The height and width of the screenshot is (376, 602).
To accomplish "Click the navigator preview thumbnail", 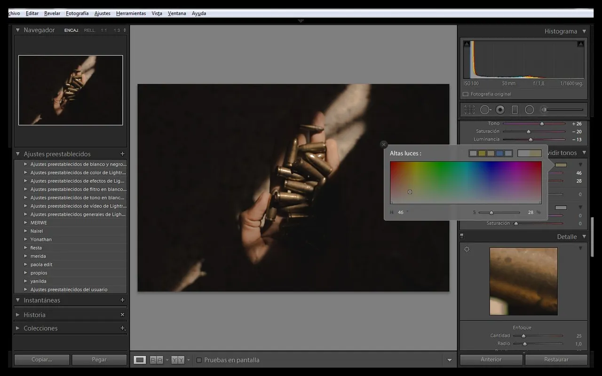I will (x=71, y=90).
